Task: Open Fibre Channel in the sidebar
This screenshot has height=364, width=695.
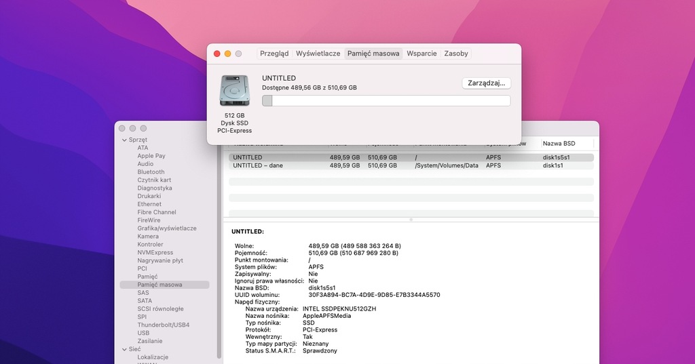Action: [157, 212]
